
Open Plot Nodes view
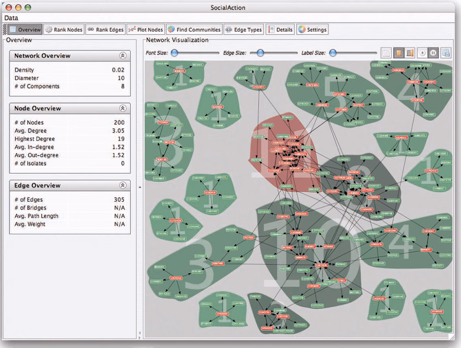[x=146, y=29]
